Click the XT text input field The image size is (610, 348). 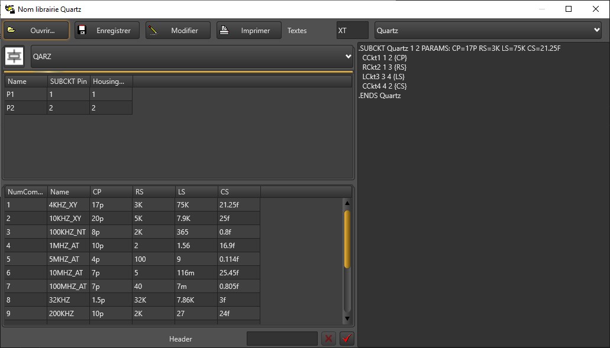[x=352, y=31]
